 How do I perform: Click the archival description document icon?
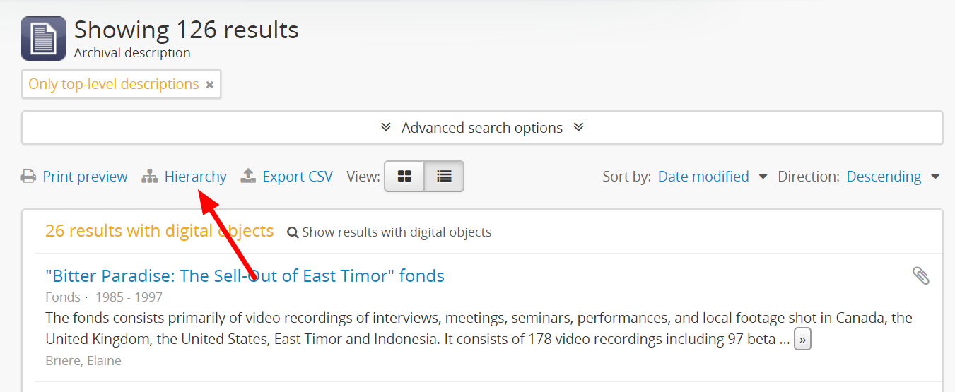point(43,38)
